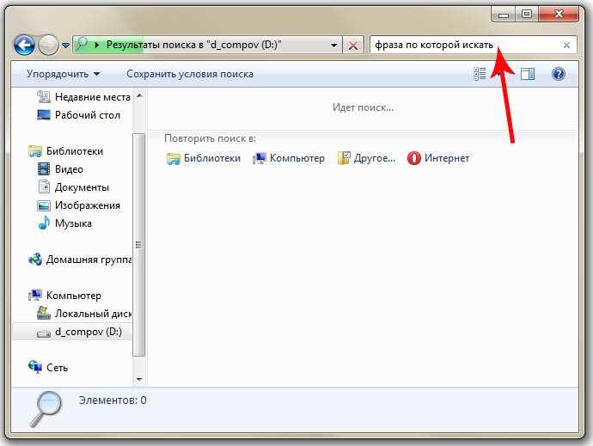Click the Недавние места icon
Viewport: 593px width, 446px height.
click(x=44, y=97)
